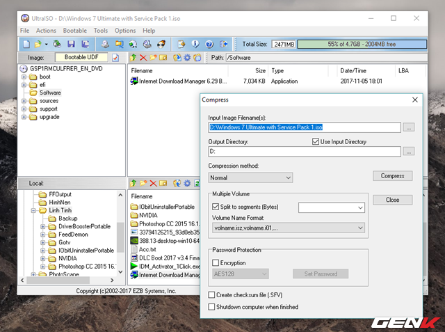Select the Software folder in image tree
This screenshot has width=445, height=332.
click(50, 93)
